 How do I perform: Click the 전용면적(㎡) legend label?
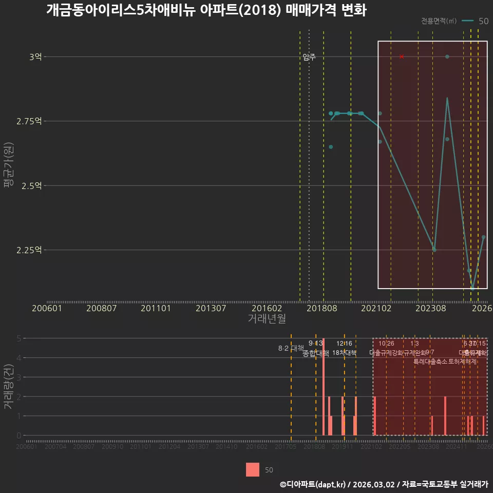(x=439, y=21)
